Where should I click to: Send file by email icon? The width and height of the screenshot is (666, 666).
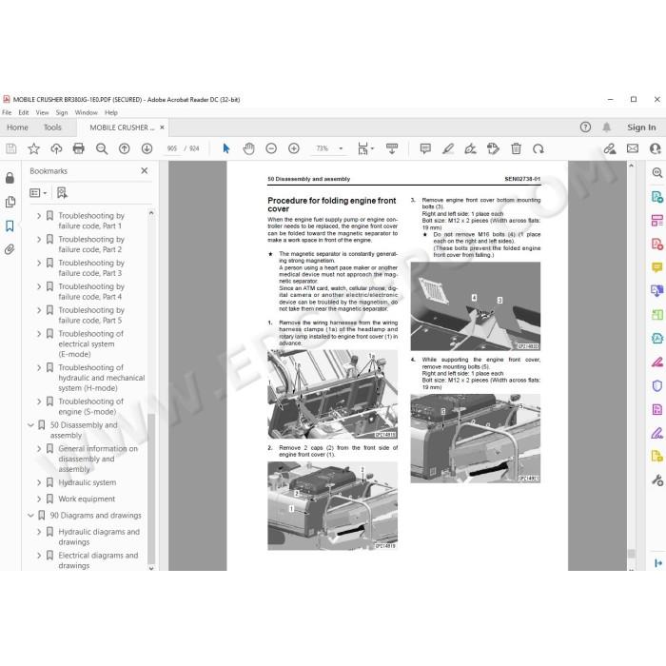pos(633,148)
